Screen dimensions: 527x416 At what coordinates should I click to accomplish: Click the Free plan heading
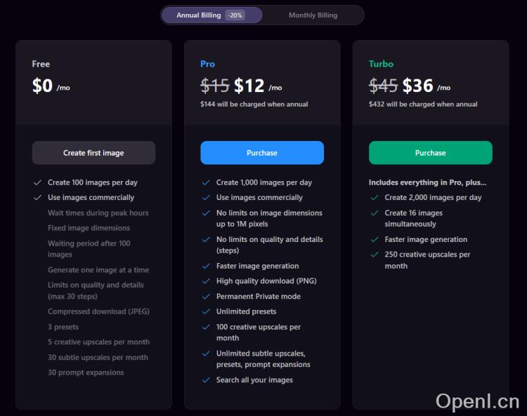tap(41, 64)
